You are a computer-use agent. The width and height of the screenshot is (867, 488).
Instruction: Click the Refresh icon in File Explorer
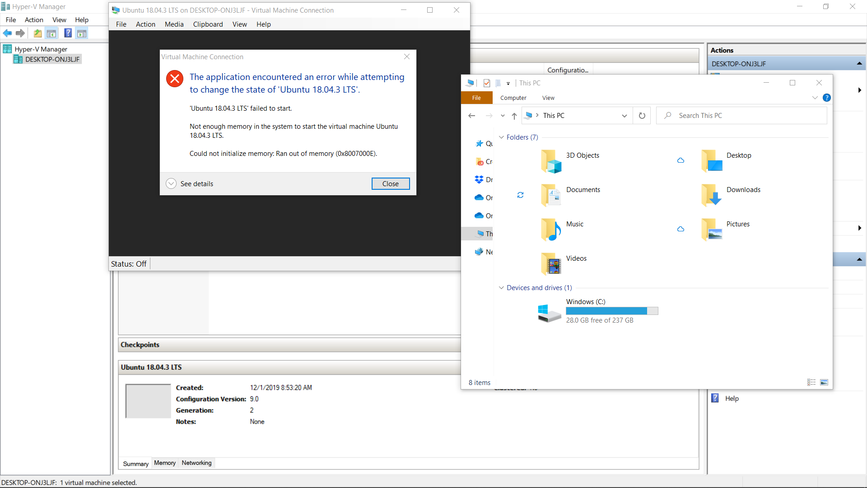[x=642, y=116]
